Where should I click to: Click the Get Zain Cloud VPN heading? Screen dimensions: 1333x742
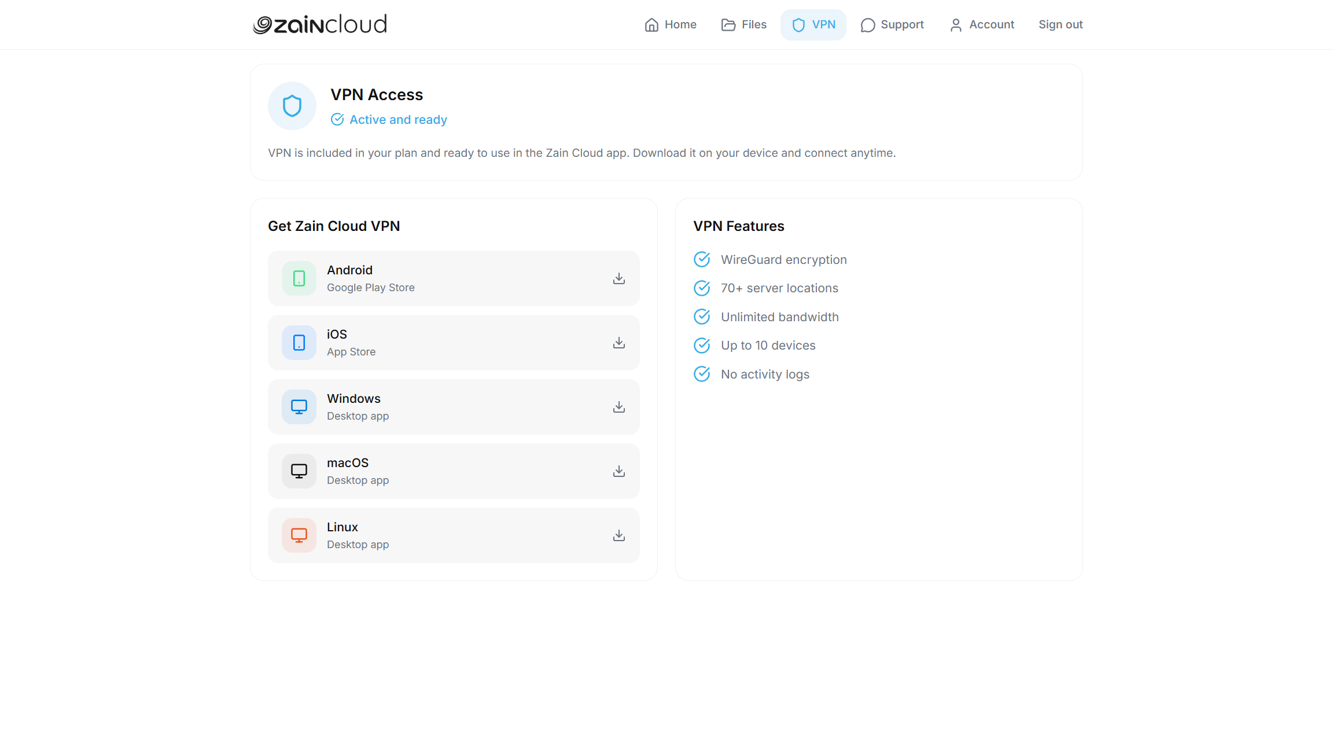[334, 226]
